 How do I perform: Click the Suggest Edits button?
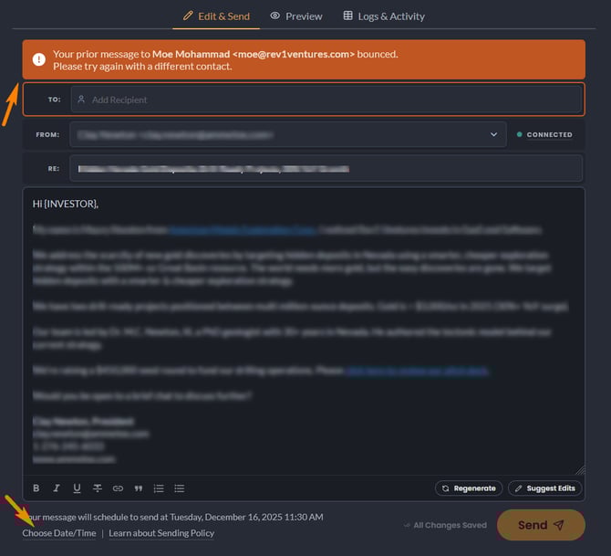pyautogui.click(x=544, y=488)
